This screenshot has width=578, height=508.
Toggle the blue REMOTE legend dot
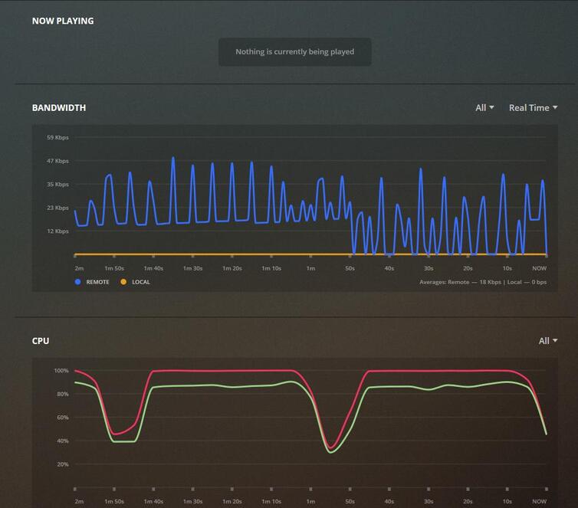coord(77,282)
